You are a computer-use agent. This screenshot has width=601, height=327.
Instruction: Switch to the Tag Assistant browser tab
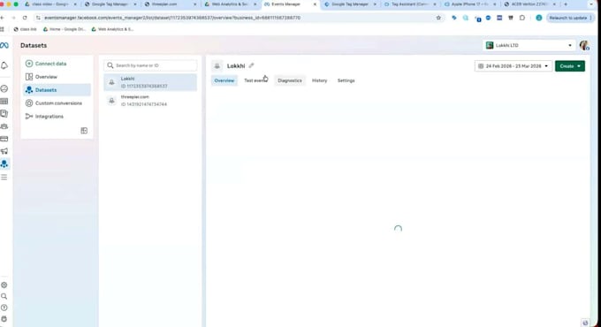tap(409, 4)
